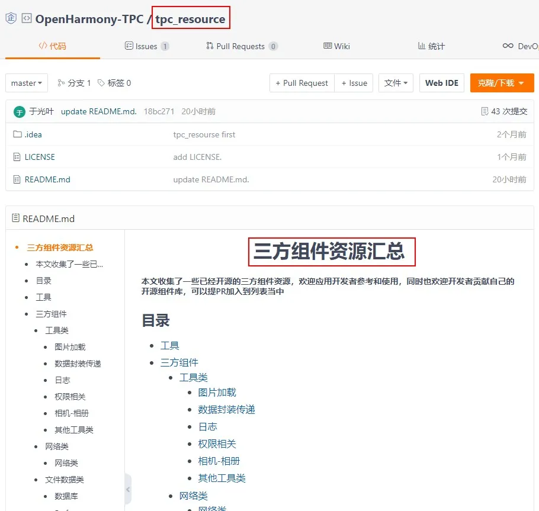This screenshot has width=539, height=511.
Task: Click the file icon of README.md row
Action: [17, 179]
